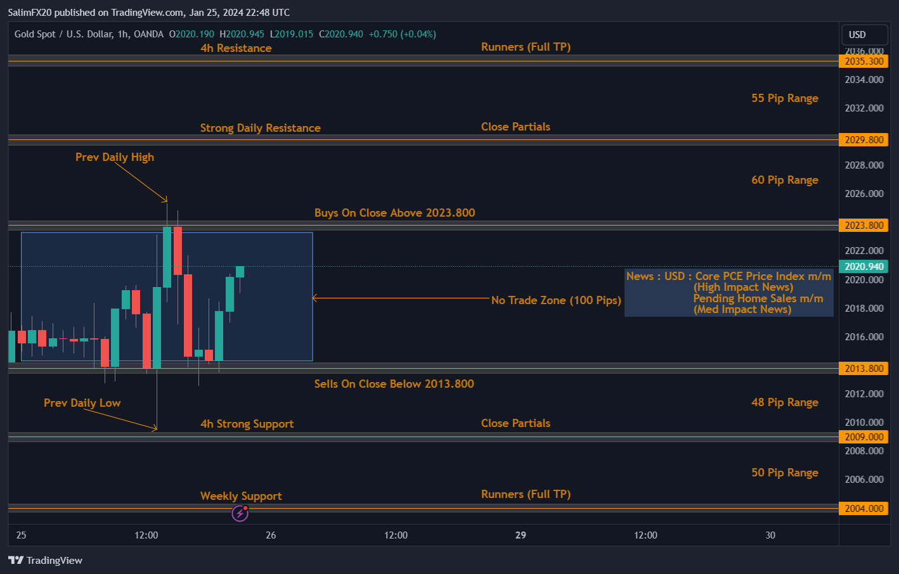The image size is (899, 574).
Task: Click the bold 29 date on the time axis
Action: 521,535
